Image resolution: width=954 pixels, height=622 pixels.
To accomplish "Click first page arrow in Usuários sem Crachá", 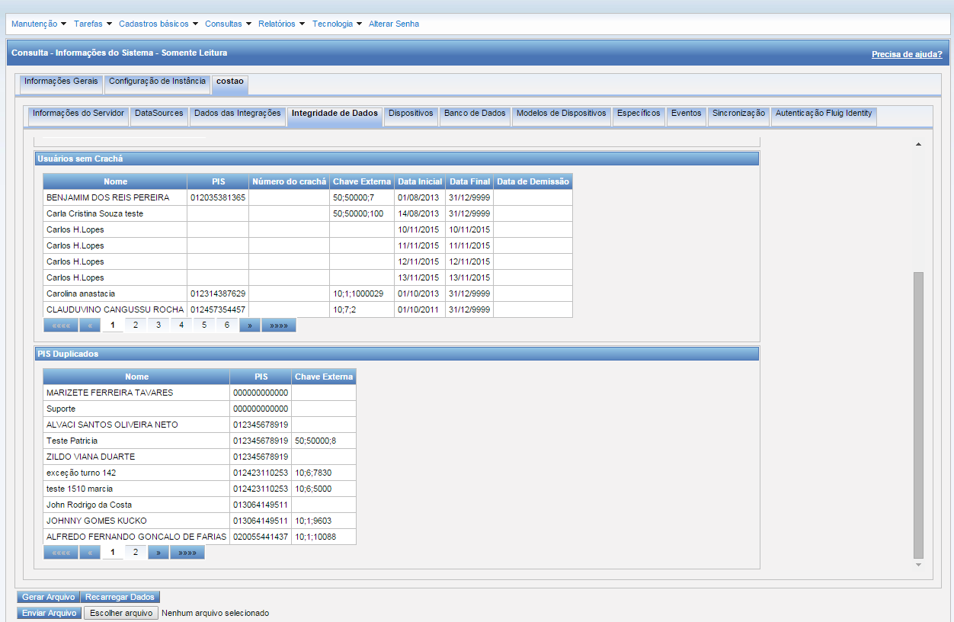I will 61,325.
